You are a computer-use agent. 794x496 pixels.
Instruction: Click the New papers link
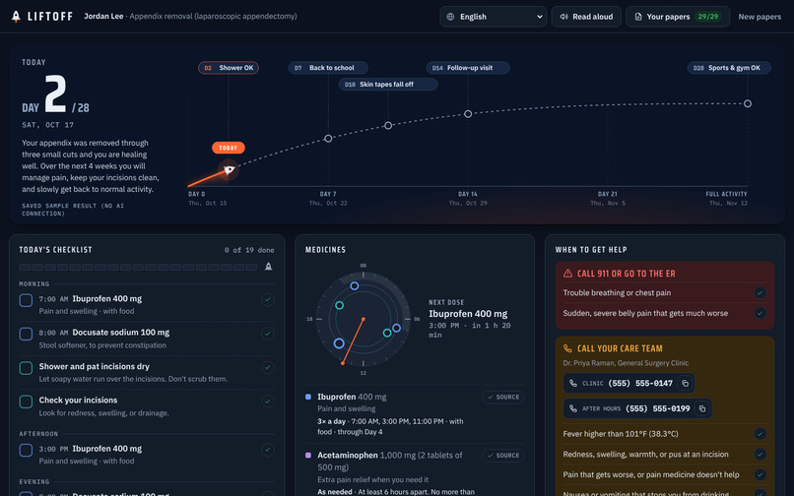point(760,17)
